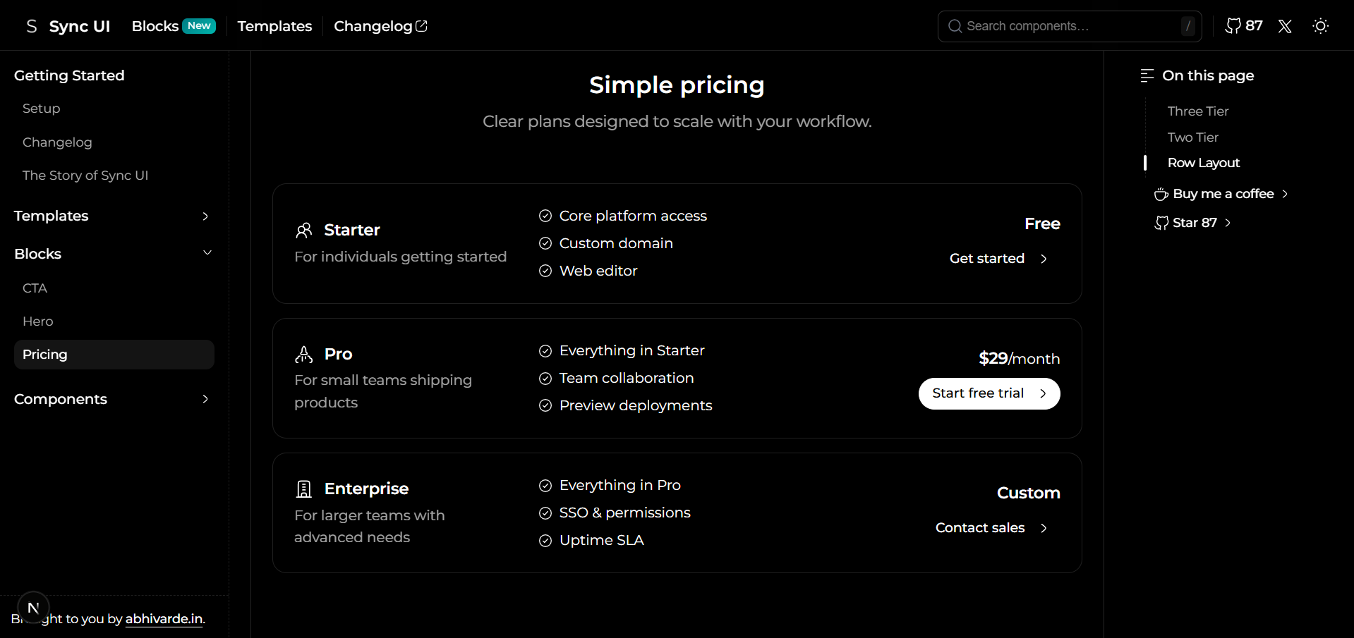Viewport: 1354px width, 638px height.
Task: Click the Sync UI logo icon
Action: (31, 26)
